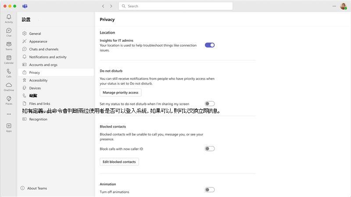
Task: Open the Calls phone icon
Action: (x=9, y=72)
